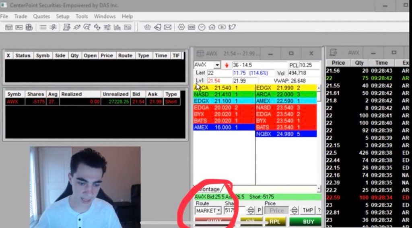Click the TIF column header
412x228 pixels.
pyautogui.click(x=176, y=55)
